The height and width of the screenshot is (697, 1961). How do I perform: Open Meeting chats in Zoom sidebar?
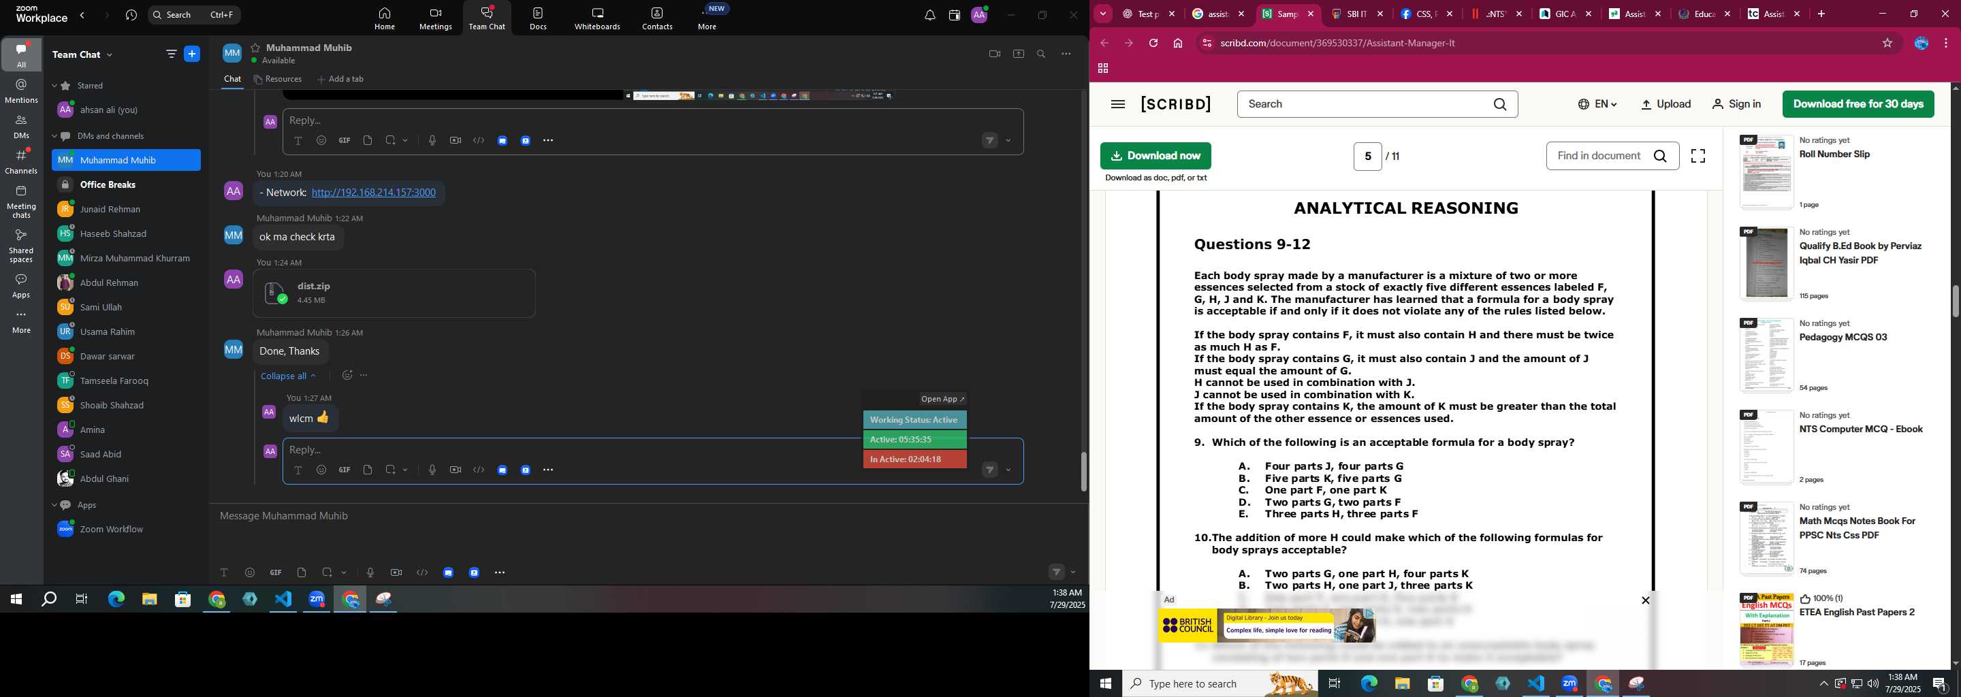[x=21, y=201]
